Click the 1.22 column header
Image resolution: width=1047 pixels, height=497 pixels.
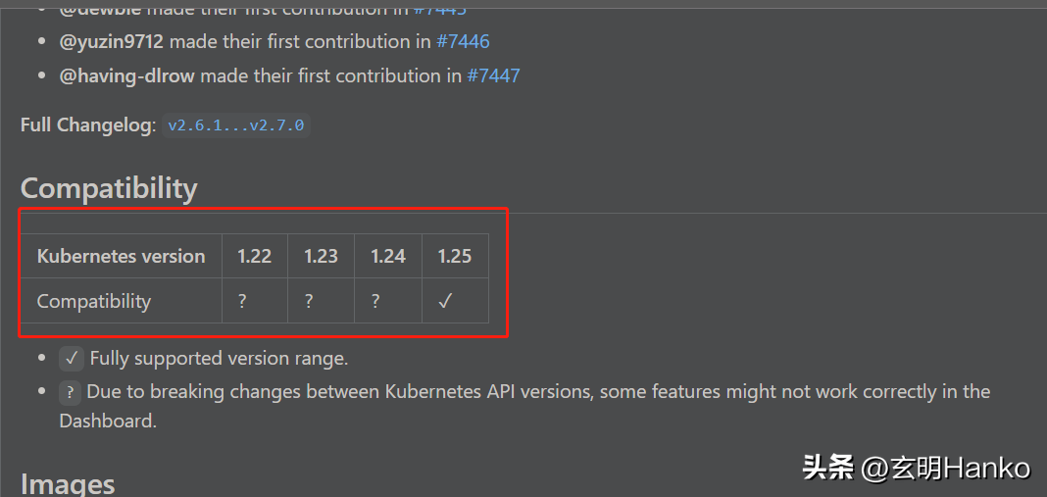point(255,256)
